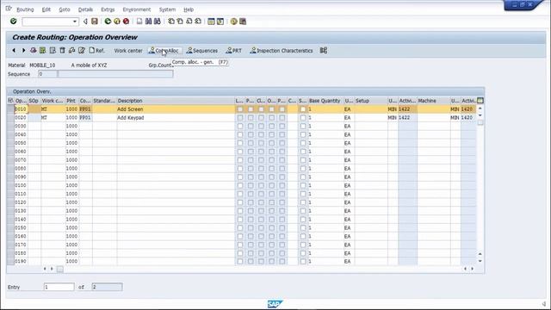Image resolution: width=551 pixels, height=310 pixels.
Task: Open the Goto menu
Action: pyautogui.click(x=65, y=9)
